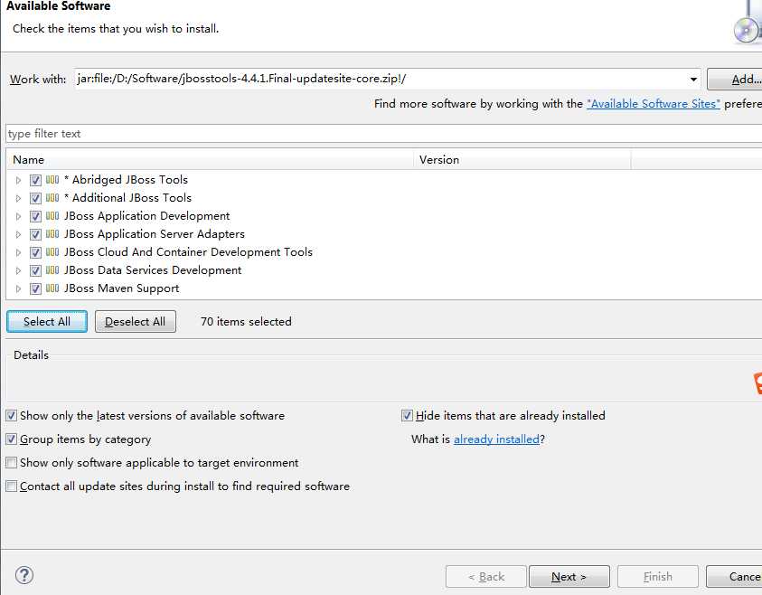The image size is (762, 595).
Task: Click the help question mark icon
Action: click(x=24, y=575)
